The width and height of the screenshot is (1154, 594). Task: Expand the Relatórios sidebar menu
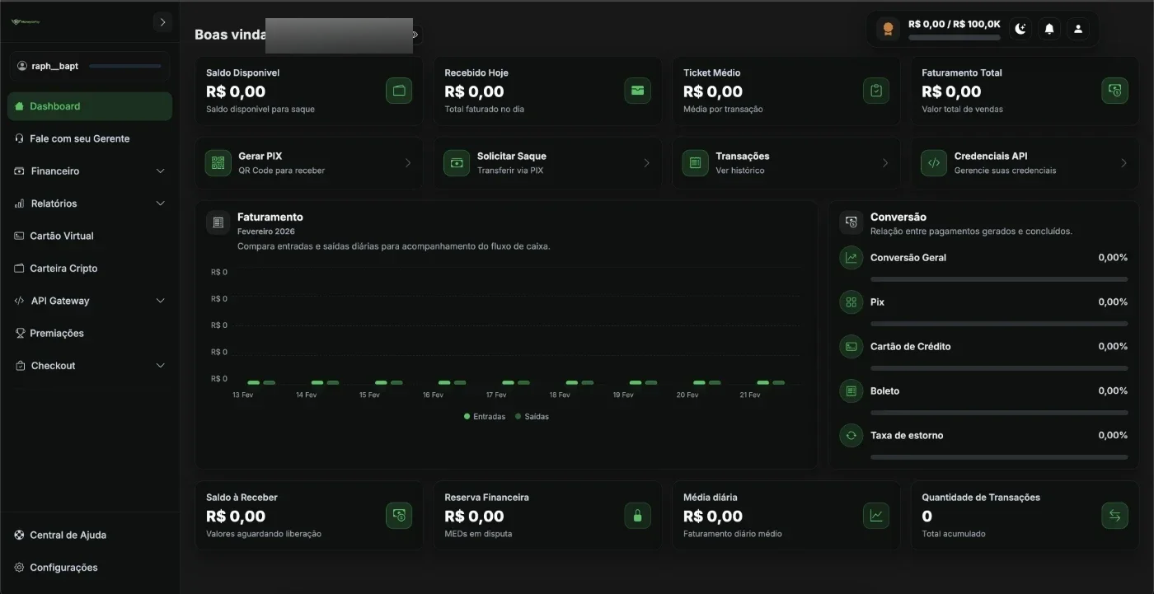coord(90,203)
